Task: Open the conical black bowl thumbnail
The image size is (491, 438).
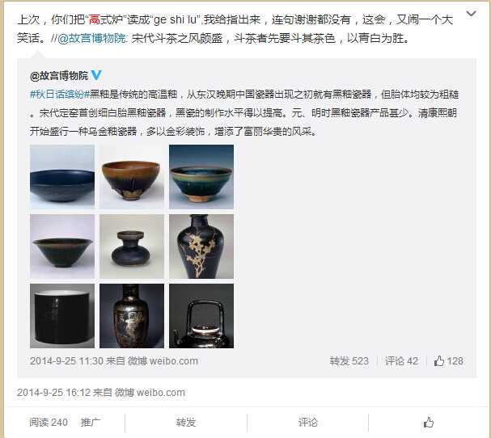Action: (x=62, y=246)
